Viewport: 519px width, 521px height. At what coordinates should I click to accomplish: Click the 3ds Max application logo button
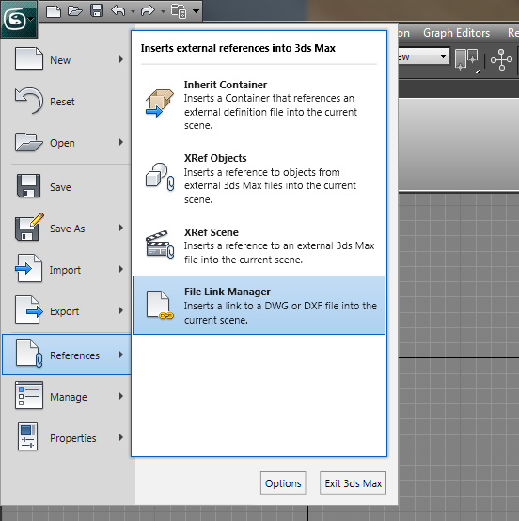pyautogui.click(x=18, y=19)
